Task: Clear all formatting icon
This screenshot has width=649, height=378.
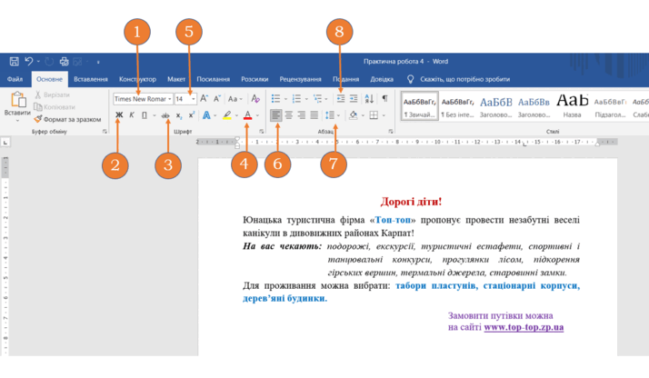Action: coord(255,99)
